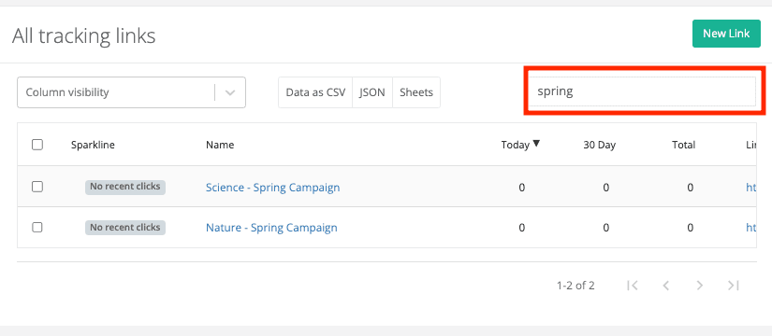Image resolution: width=772 pixels, height=336 pixels.
Task: Click the New Link button
Action: [726, 34]
